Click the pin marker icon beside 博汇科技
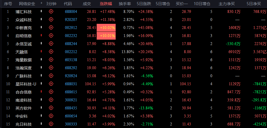Screen dimensions: 267x128 pos(41,11)
